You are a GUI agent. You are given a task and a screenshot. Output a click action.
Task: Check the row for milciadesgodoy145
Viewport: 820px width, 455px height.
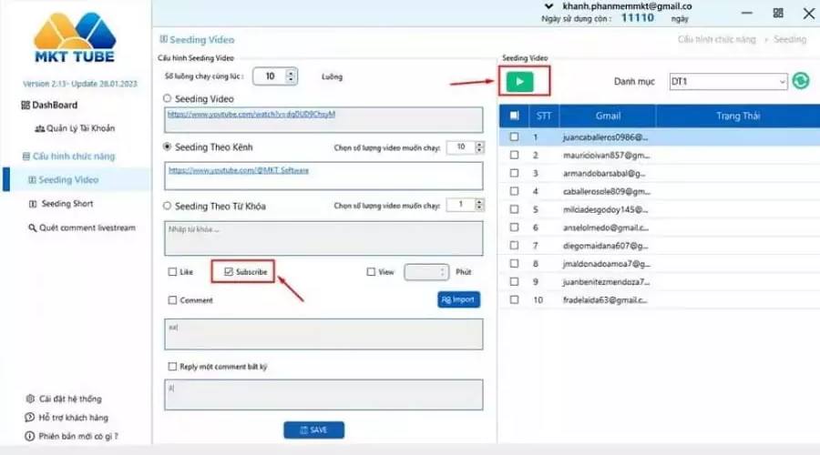click(514, 209)
